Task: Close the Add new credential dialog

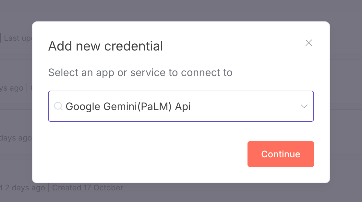Action: 308,43
